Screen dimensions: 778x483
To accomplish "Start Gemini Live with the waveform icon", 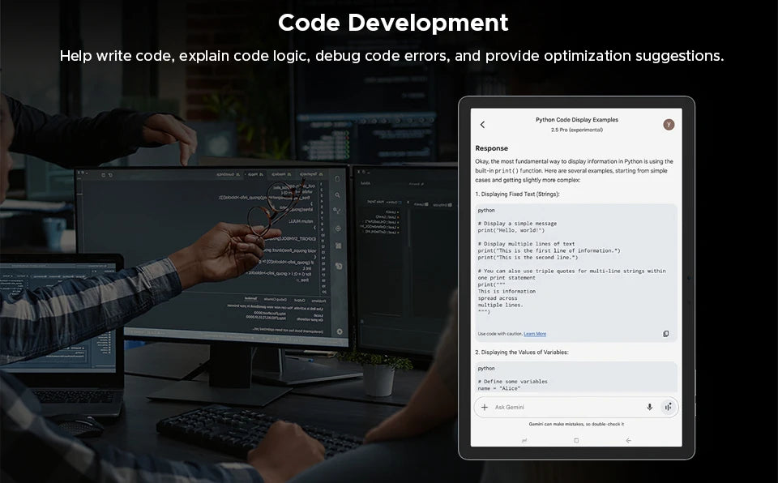I will [667, 407].
